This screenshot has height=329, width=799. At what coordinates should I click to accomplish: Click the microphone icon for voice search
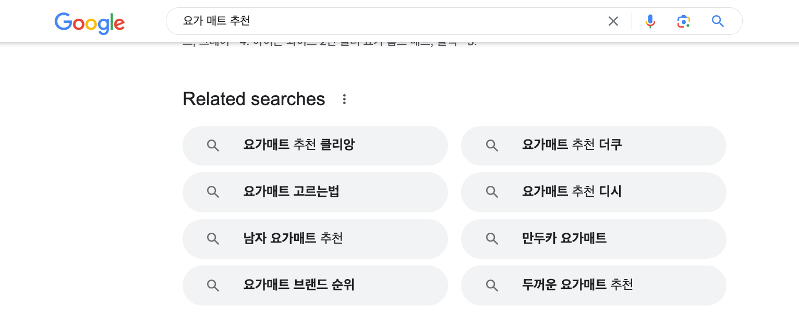tap(650, 21)
